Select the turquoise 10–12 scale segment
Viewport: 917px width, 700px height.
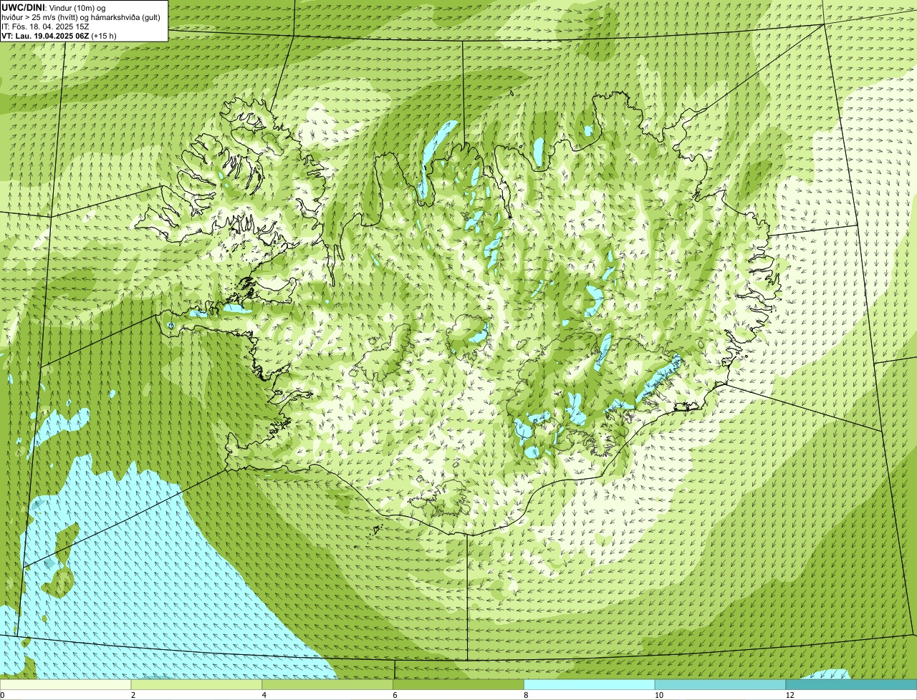coord(721,685)
